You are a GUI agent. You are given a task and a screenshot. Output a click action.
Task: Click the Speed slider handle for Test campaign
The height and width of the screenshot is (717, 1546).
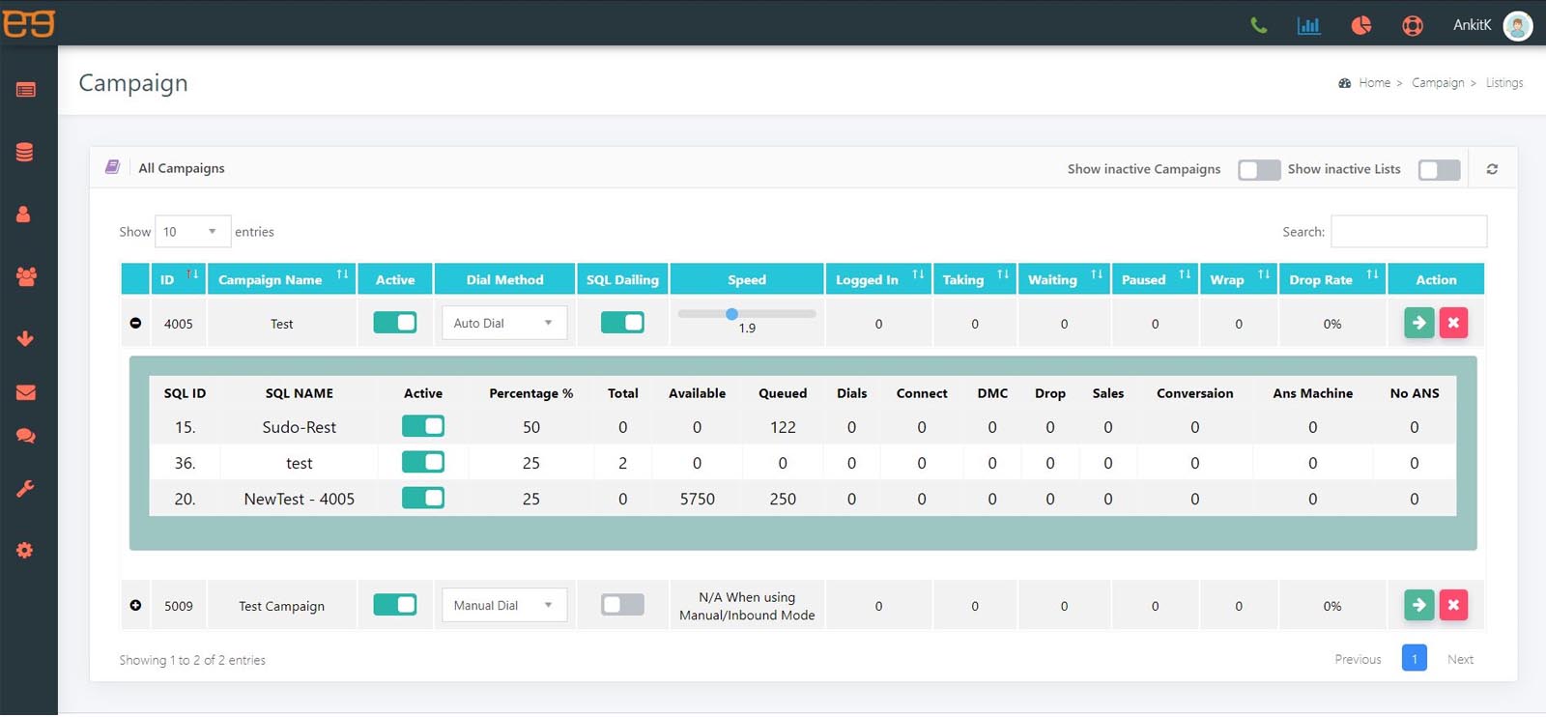pyautogui.click(x=731, y=314)
